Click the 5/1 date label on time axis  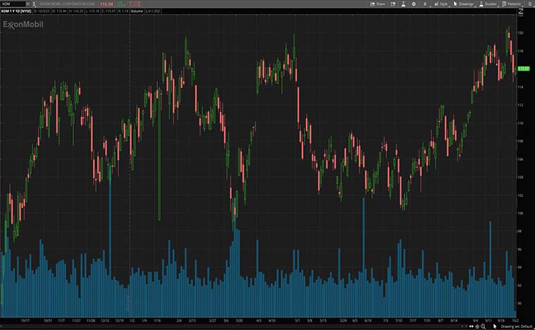pyautogui.click(x=297, y=321)
